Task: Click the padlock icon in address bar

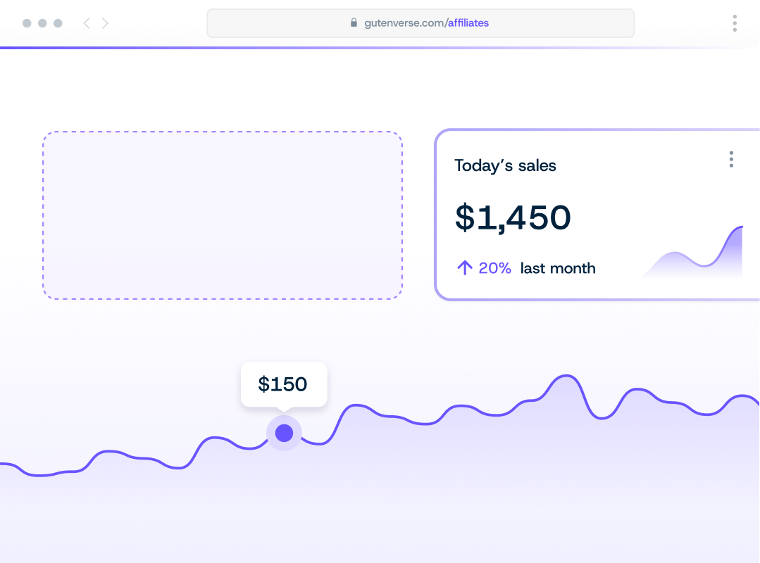Action: click(354, 23)
